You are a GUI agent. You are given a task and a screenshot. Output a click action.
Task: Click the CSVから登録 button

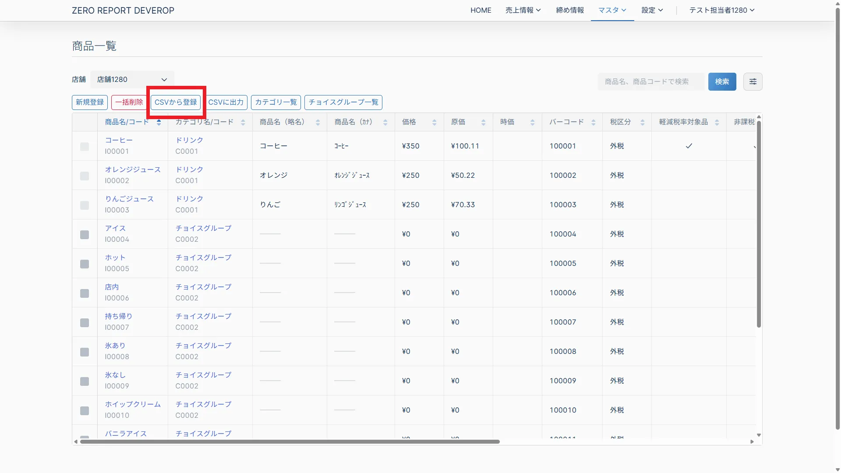[176, 102]
